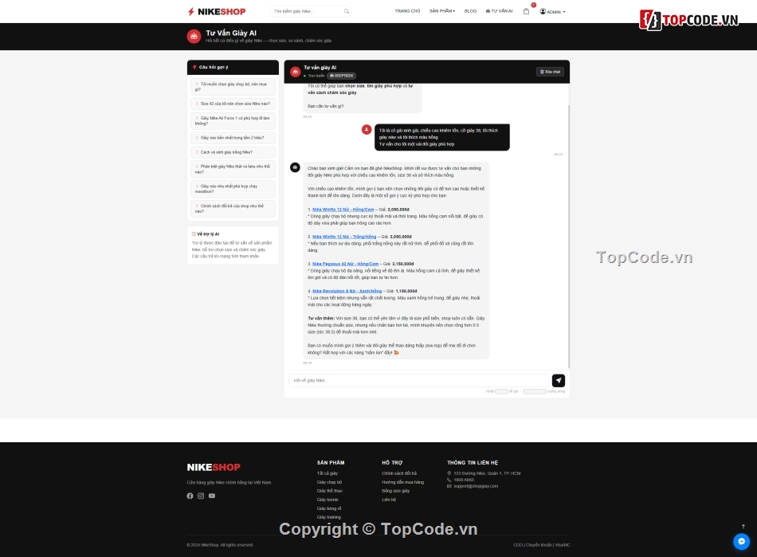
Task: Open Nike Winflo 12 Nữ - Trắng/Hồng link
Action: (344, 237)
